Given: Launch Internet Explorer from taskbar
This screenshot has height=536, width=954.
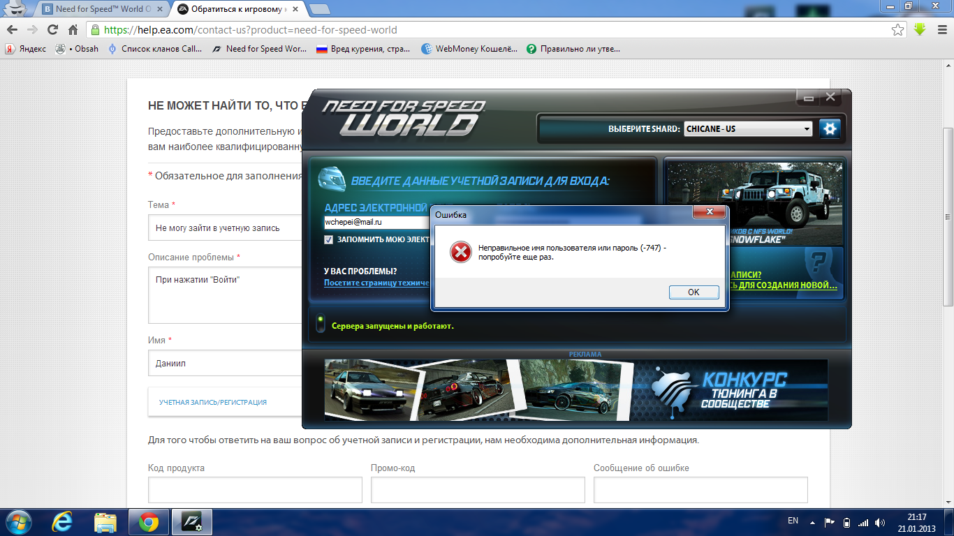Looking at the screenshot, I should [64, 521].
